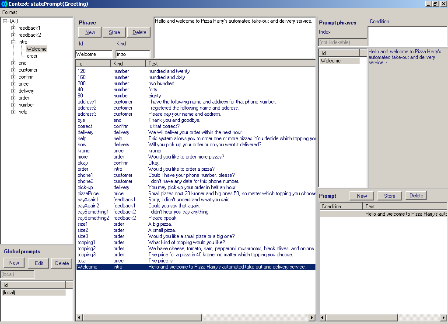Select the highlighted Welcome row in the phrase table
The height and width of the screenshot is (324, 448).
point(196,267)
